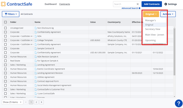Viewport: 183px width, 108px height.
Task: Click document icon beside Events Coordinator Agreement
Action: [35, 69]
